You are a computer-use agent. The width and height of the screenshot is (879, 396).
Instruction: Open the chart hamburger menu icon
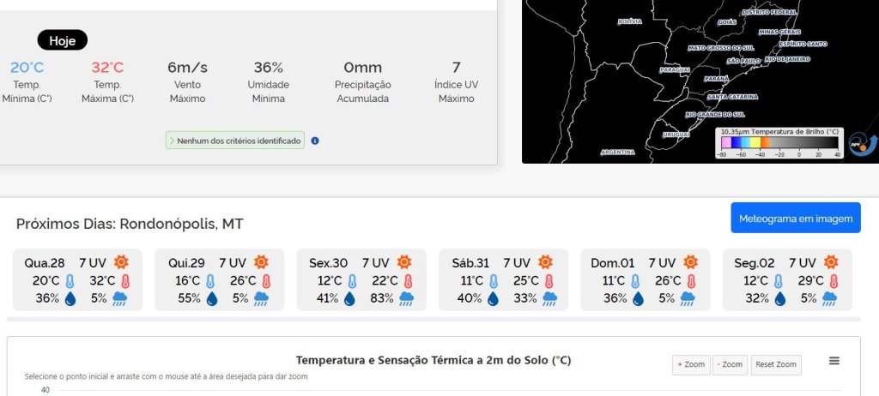(x=834, y=361)
